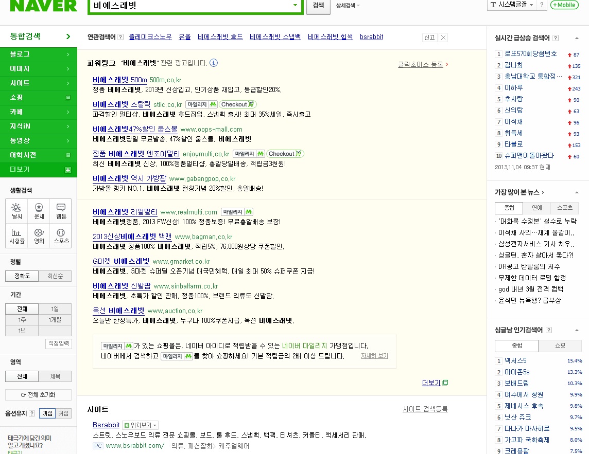Open trending keyword 로또570회당첨번호
The width and height of the screenshot is (589, 454).
tap(530, 53)
